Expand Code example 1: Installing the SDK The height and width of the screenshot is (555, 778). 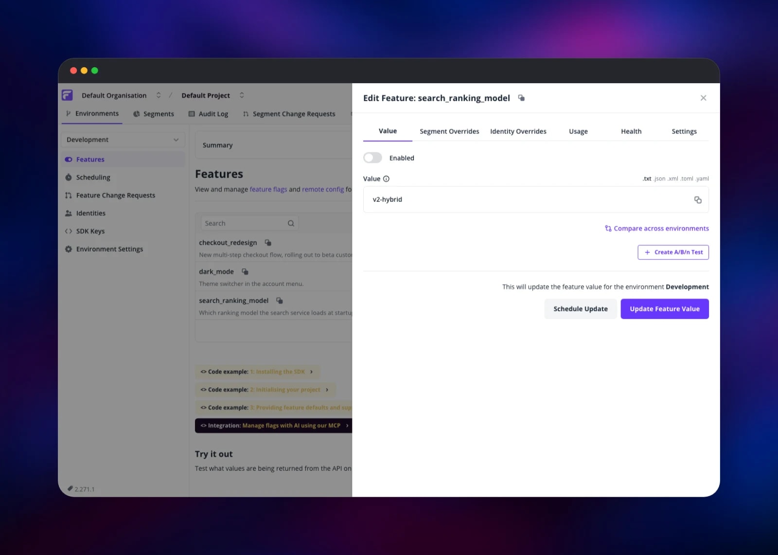[257, 372]
